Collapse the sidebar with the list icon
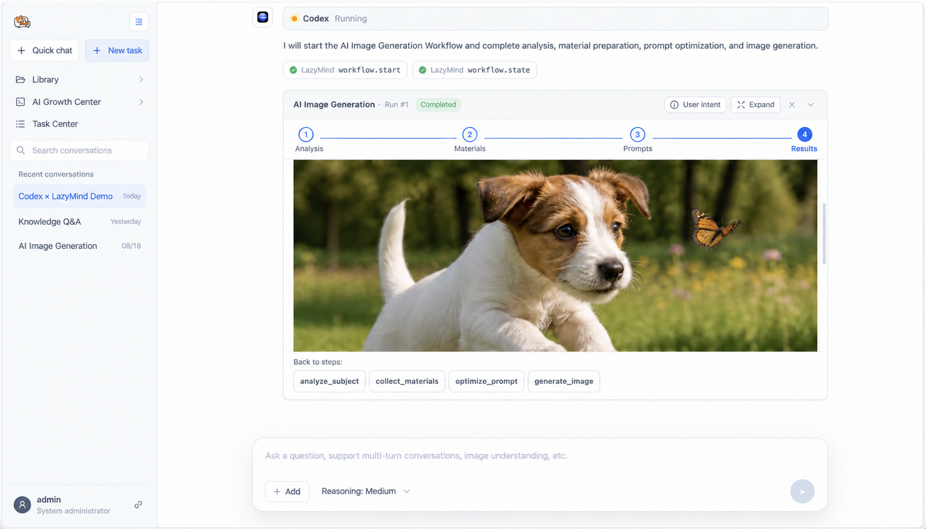Viewport: 926px width, 529px height. [x=139, y=22]
